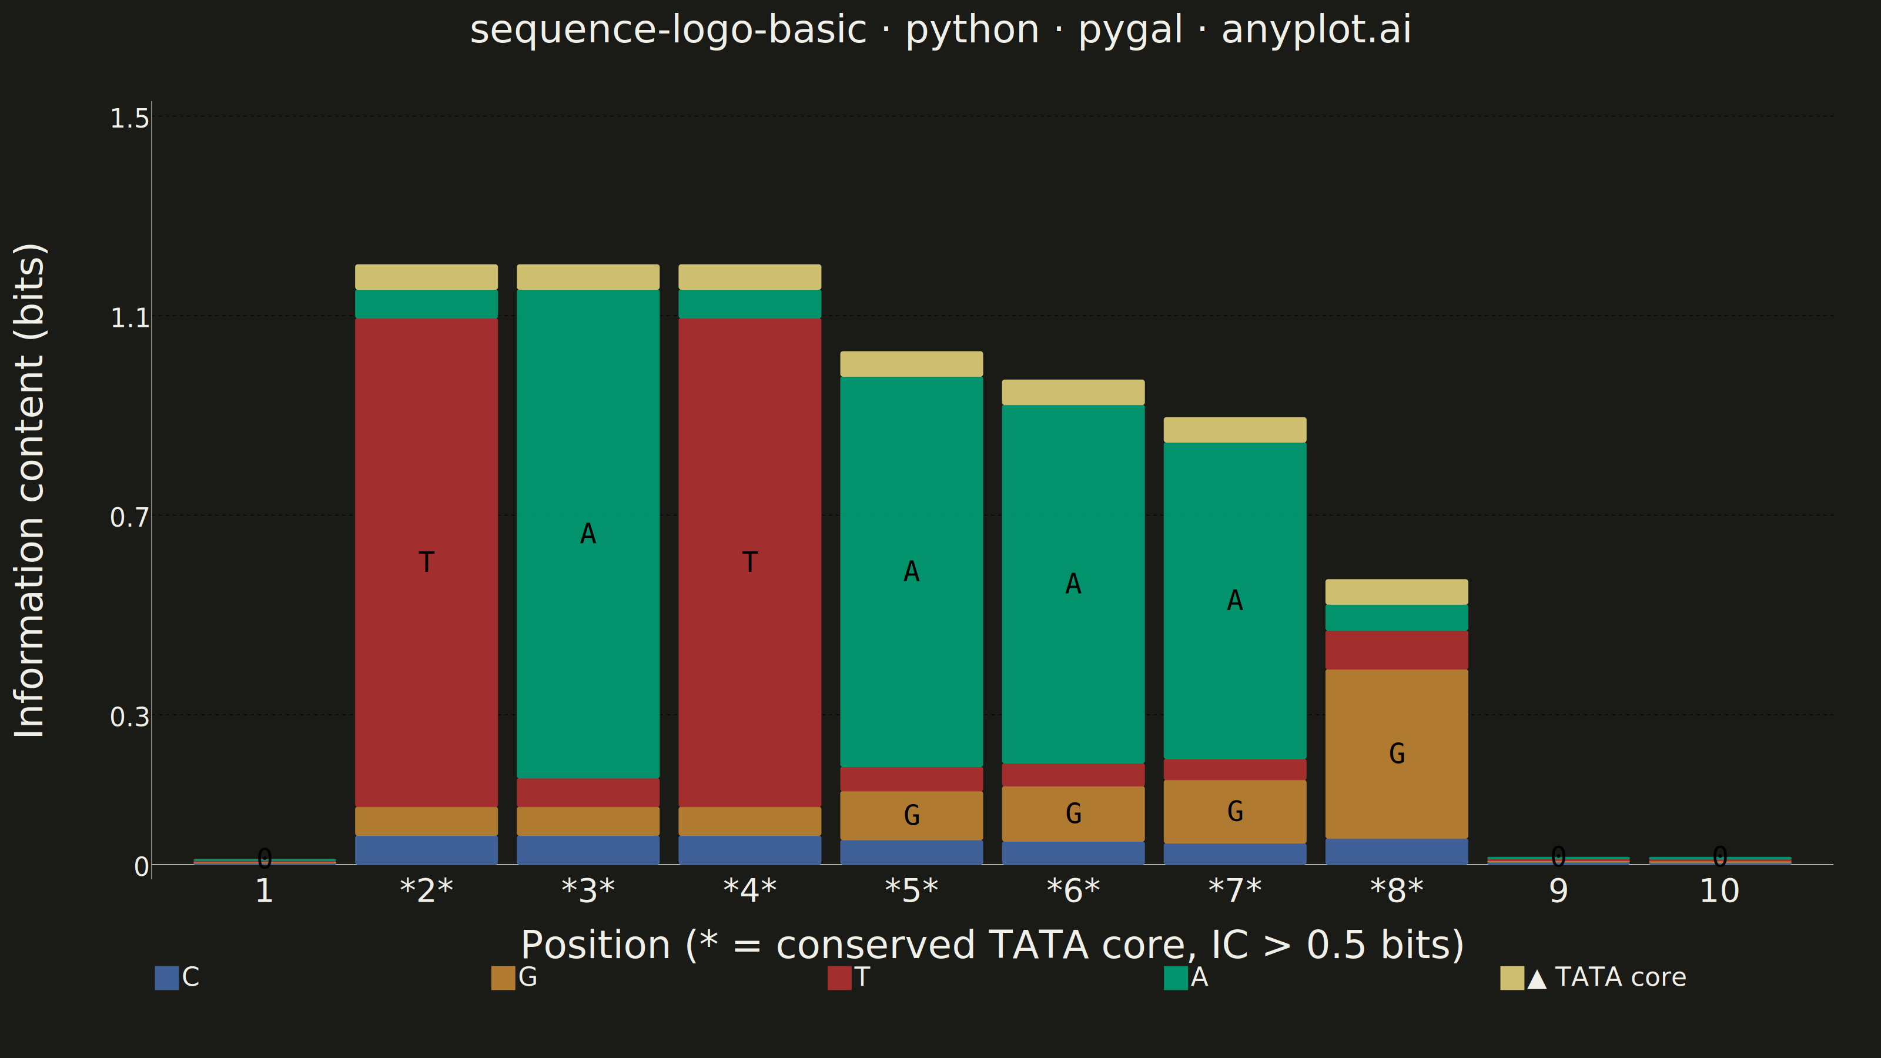The image size is (1881, 1058).
Task: Click the green A legend swatch
Action: coord(1176,977)
